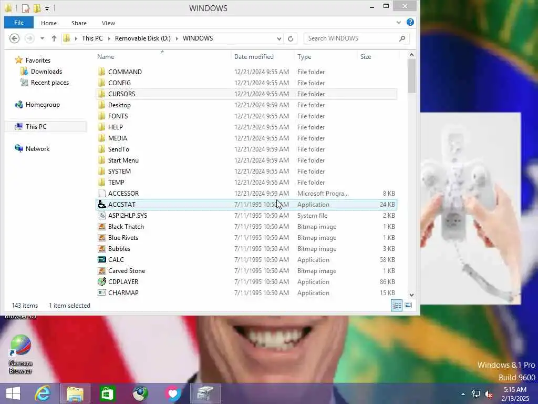The width and height of the screenshot is (538, 404).
Task: Click This PC in the address path
Action: (x=92, y=38)
